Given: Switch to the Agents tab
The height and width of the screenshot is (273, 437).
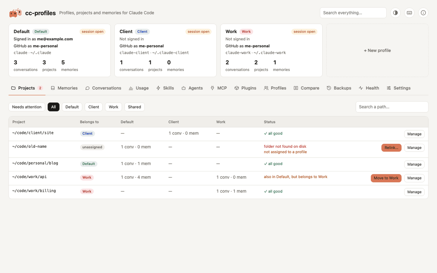Looking at the screenshot, I should click(192, 88).
